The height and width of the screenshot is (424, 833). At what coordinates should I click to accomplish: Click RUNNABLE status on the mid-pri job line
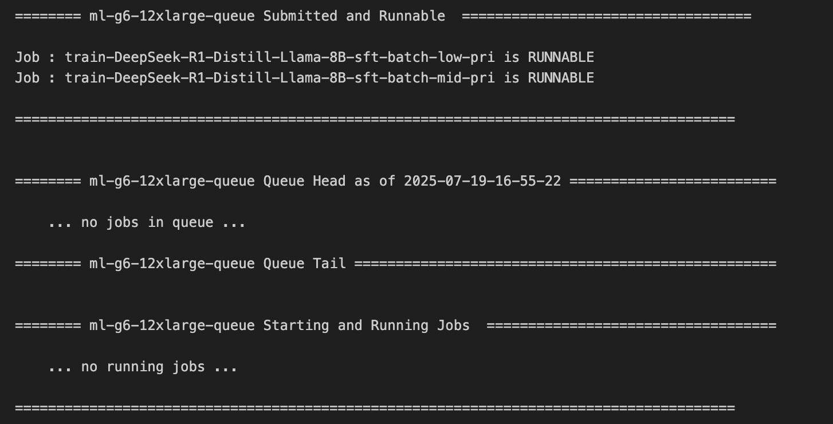pos(560,78)
